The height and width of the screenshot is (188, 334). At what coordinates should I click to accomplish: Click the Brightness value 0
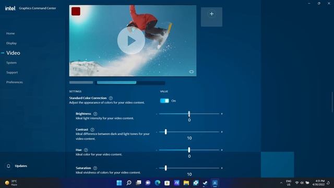pyautogui.click(x=189, y=120)
